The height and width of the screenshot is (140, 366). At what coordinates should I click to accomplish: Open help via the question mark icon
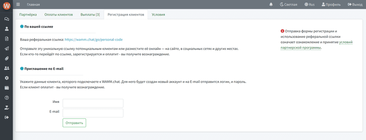(6, 98)
